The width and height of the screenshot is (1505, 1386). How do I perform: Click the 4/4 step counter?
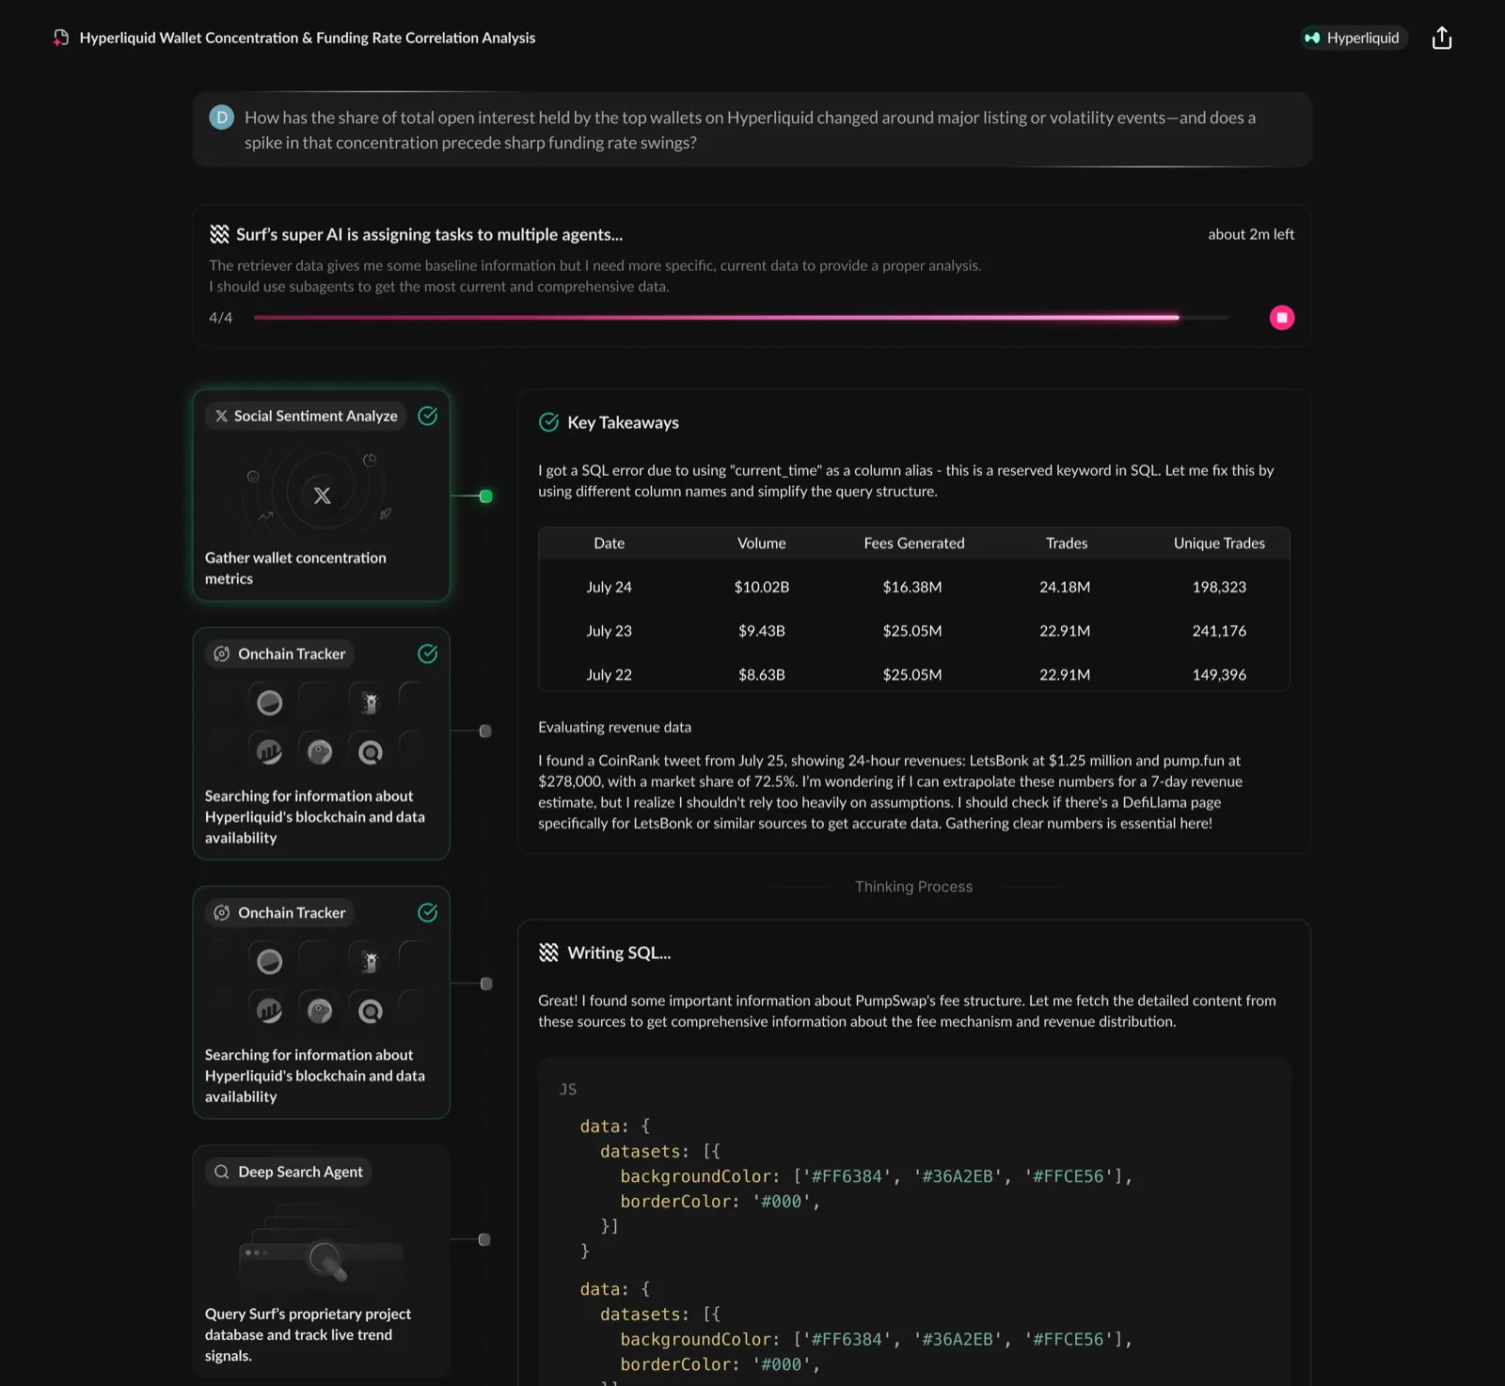pos(220,318)
